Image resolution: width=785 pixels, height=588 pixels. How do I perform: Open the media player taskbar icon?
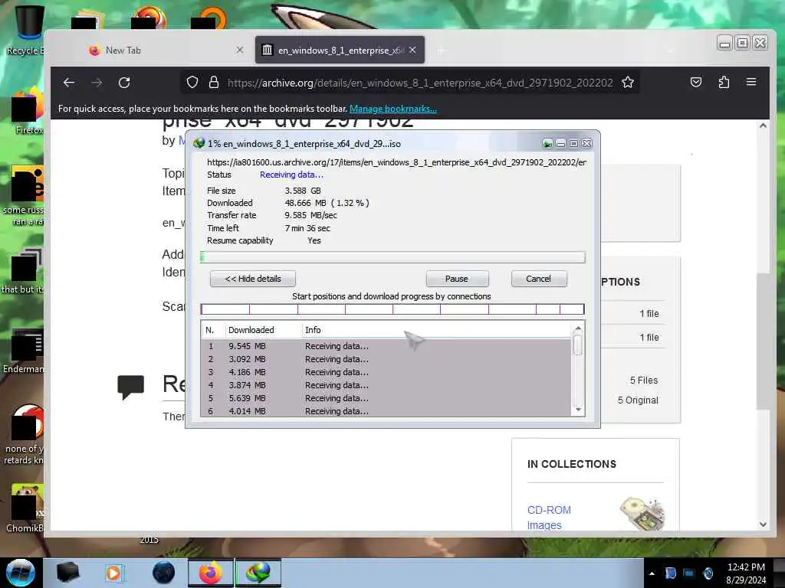pyautogui.click(x=114, y=573)
